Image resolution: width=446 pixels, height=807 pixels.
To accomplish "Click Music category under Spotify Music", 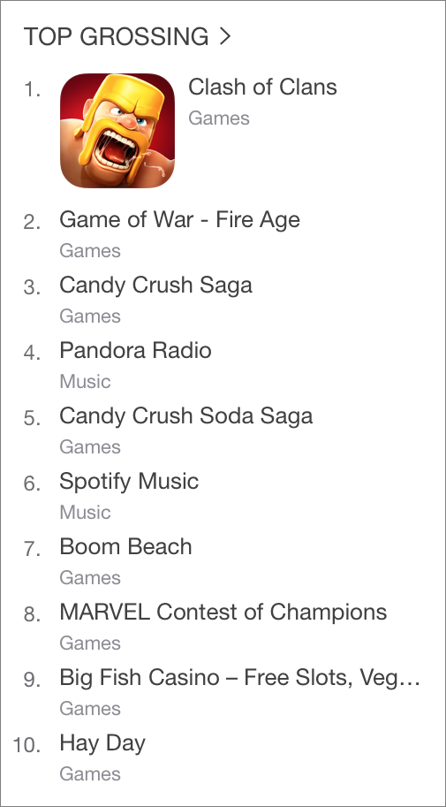I will (x=85, y=513).
